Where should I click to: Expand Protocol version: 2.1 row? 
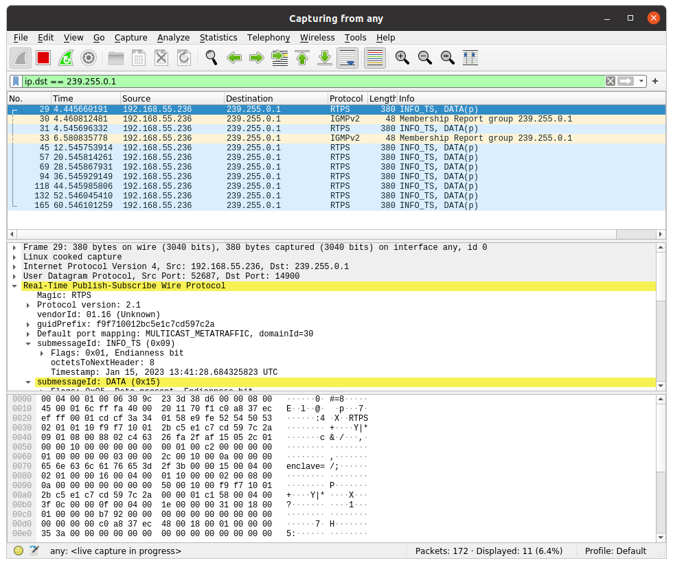tap(28, 305)
